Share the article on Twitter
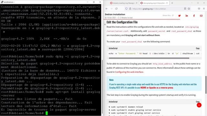The height and width of the screenshot is (116, 207). [180, 16]
